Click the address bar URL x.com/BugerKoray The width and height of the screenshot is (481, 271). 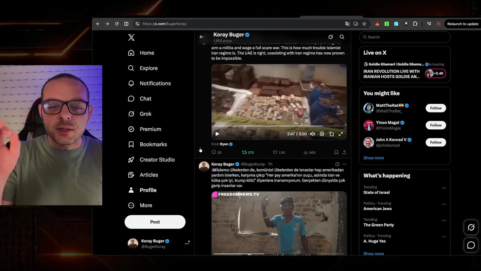(x=165, y=24)
